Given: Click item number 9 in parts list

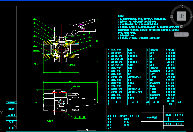Looking at the screenshot, I should point(108,74).
